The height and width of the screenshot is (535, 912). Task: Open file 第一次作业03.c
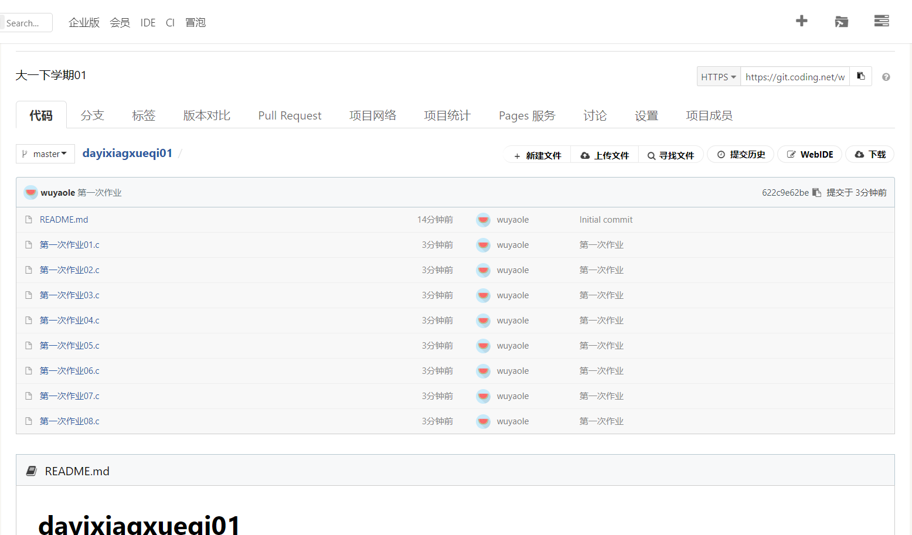70,295
